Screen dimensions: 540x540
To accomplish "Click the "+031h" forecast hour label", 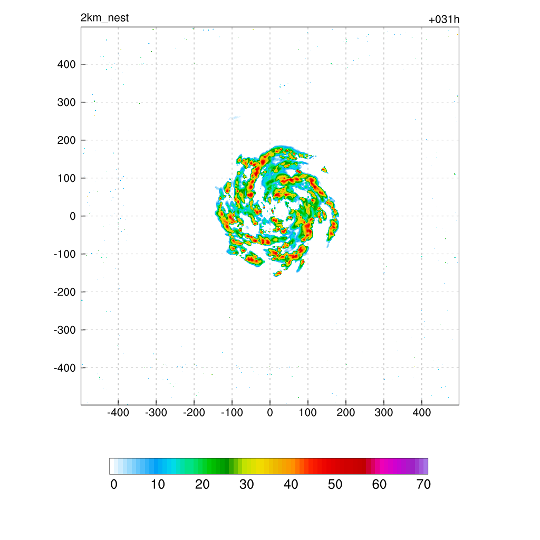I will coord(443,20).
